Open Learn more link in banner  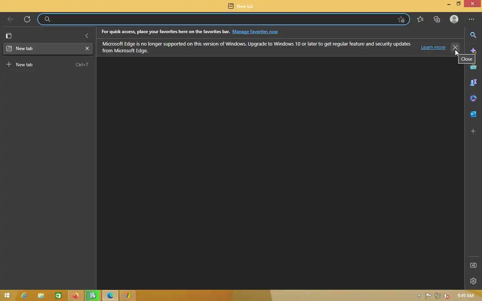[x=433, y=47]
